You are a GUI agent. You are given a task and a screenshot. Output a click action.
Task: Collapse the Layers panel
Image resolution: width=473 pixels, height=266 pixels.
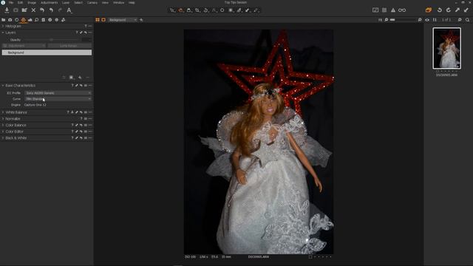3,33
